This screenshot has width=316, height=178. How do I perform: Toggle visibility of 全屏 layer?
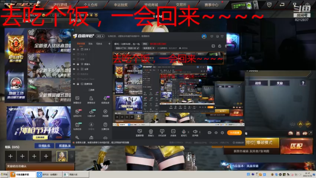[74, 69]
